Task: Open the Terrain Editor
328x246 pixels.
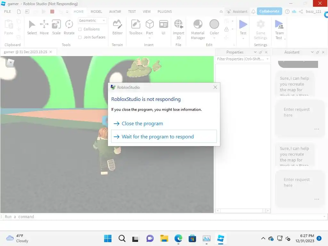Action: (x=117, y=27)
